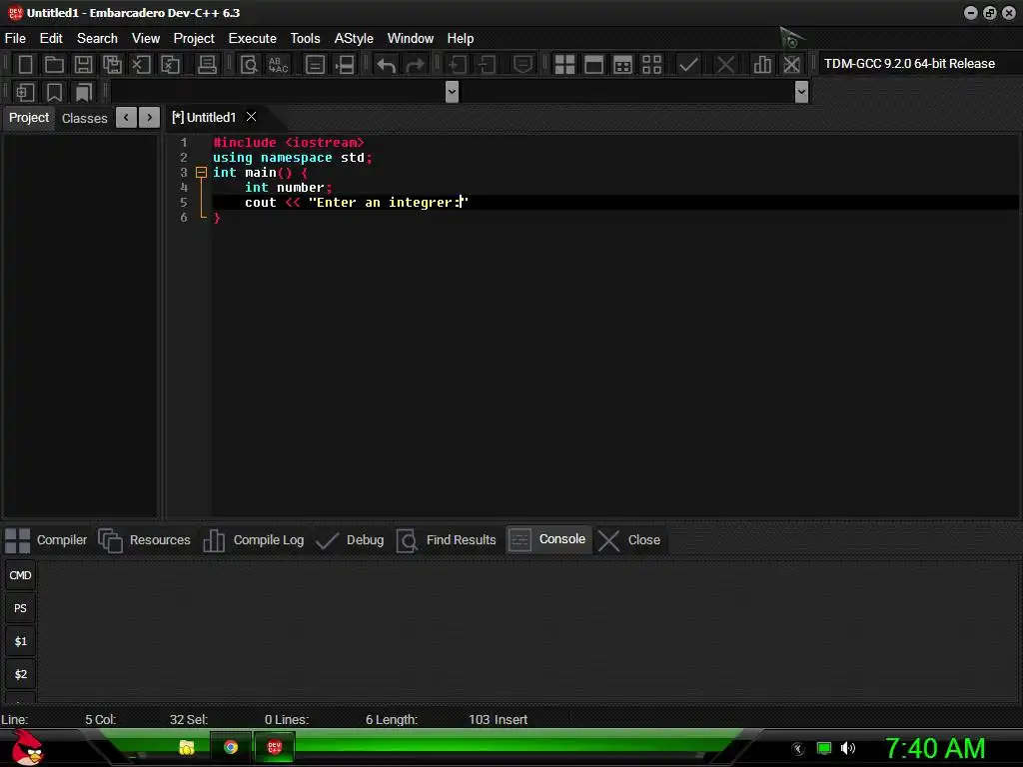Click the Goto Bookmark icon
Viewport: 1023px width, 767px height.
click(83, 92)
